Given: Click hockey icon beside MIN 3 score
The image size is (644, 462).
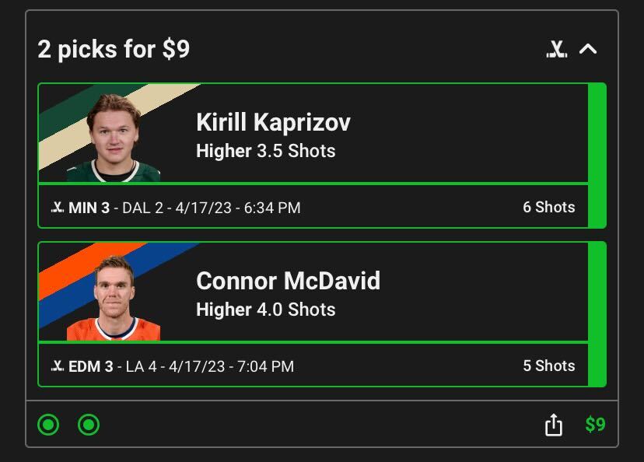Looking at the screenshot, I should (x=58, y=208).
